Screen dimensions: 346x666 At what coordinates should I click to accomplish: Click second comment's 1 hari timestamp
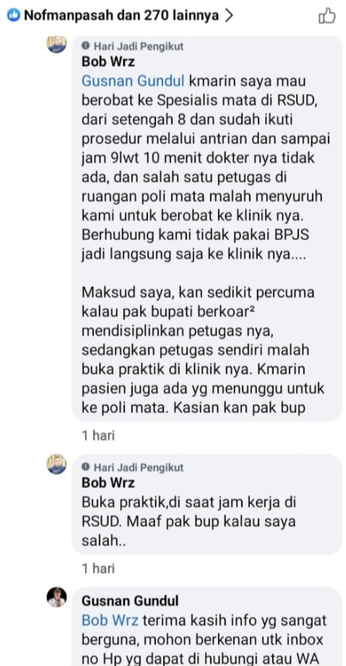98,568
